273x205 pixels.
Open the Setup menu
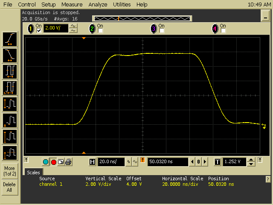[48, 4]
